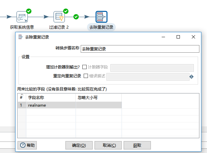The height and width of the screenshot is (153, 207).
Task: Select the 去除重复记录 step icon on canvas
Action: tap(102, 17)
